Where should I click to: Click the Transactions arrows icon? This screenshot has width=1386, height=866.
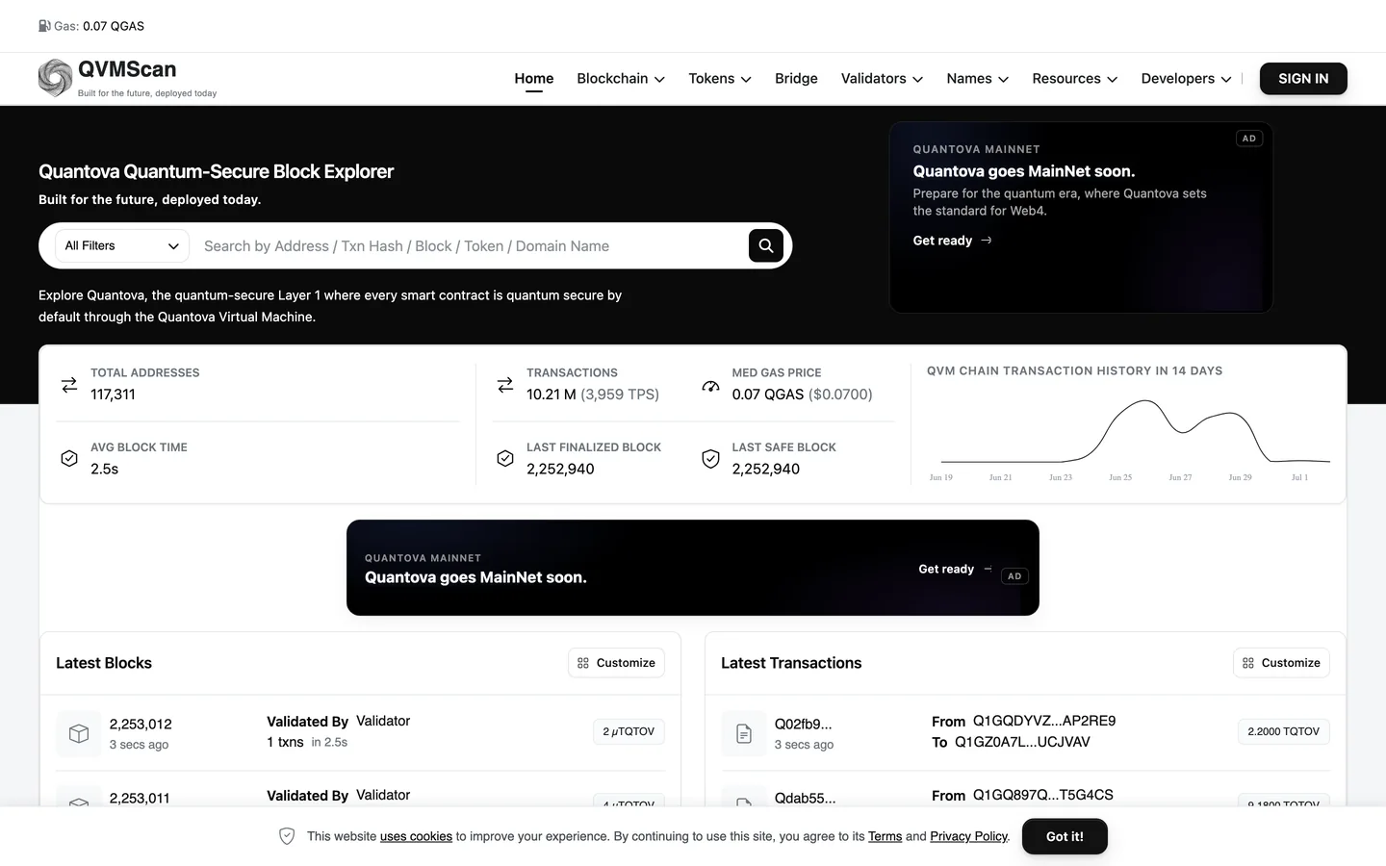point(505,384)
